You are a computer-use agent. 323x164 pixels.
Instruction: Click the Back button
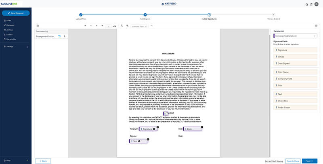coord(43,161)
